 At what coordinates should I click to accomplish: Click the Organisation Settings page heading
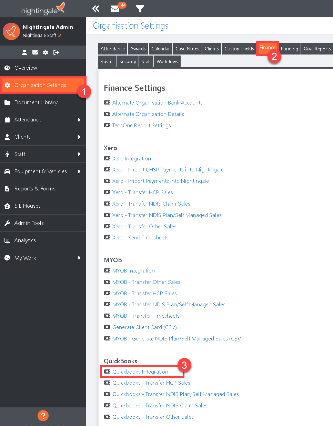(131, 26)
